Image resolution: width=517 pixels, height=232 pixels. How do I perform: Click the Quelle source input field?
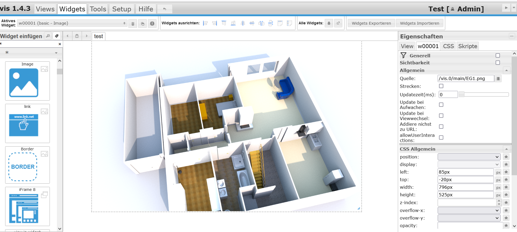pos(466,78)
